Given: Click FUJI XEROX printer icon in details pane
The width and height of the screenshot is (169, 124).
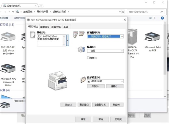Looking at the screenshot, I should pyautogui.click(x=5, y=104).
